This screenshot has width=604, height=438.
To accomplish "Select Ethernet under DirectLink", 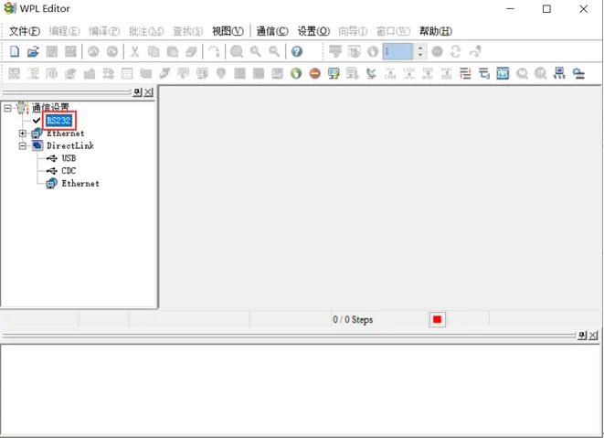I will coord(80,184).
